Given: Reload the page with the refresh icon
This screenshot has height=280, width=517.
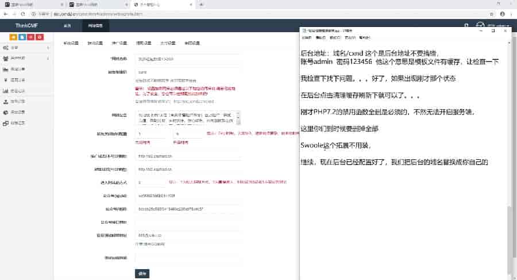Looking at the screenshot, I should coord(23,14).
